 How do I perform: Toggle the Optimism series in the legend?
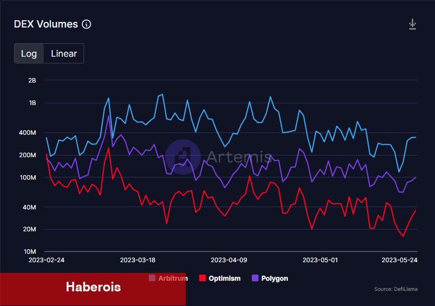point(219,278)
